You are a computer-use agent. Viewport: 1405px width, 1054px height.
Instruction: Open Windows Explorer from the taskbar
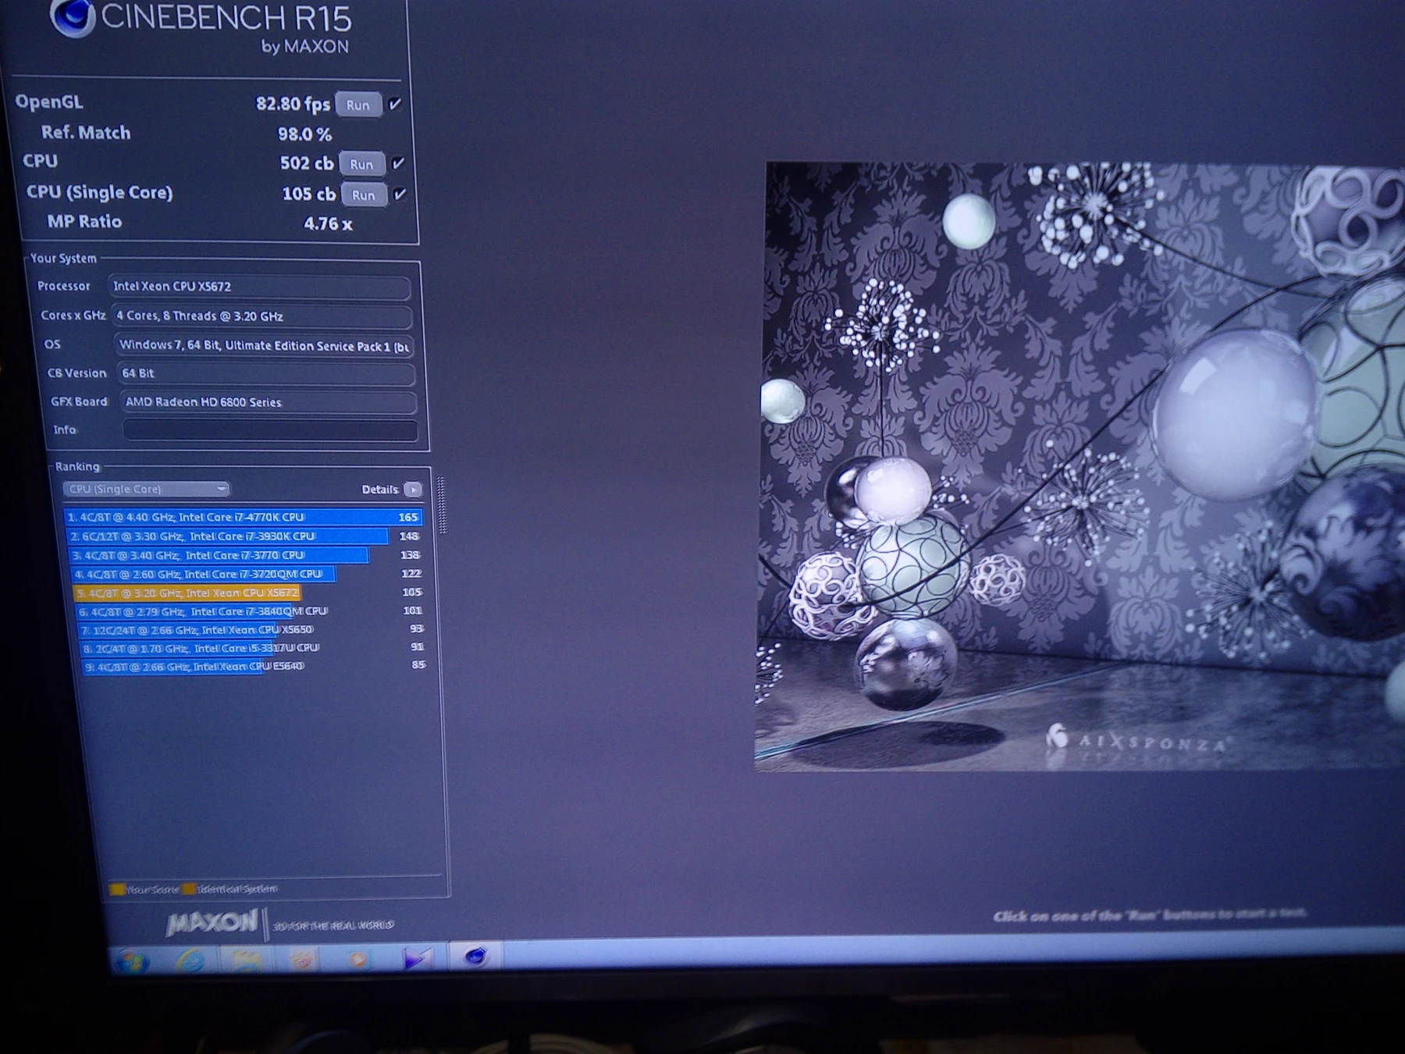pos(246,959)
